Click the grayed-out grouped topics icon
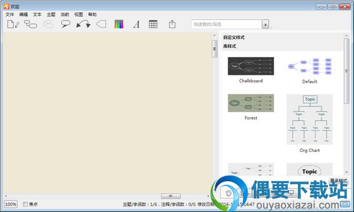This screenshot has height=212, width=354. click(x=48, y=24)
